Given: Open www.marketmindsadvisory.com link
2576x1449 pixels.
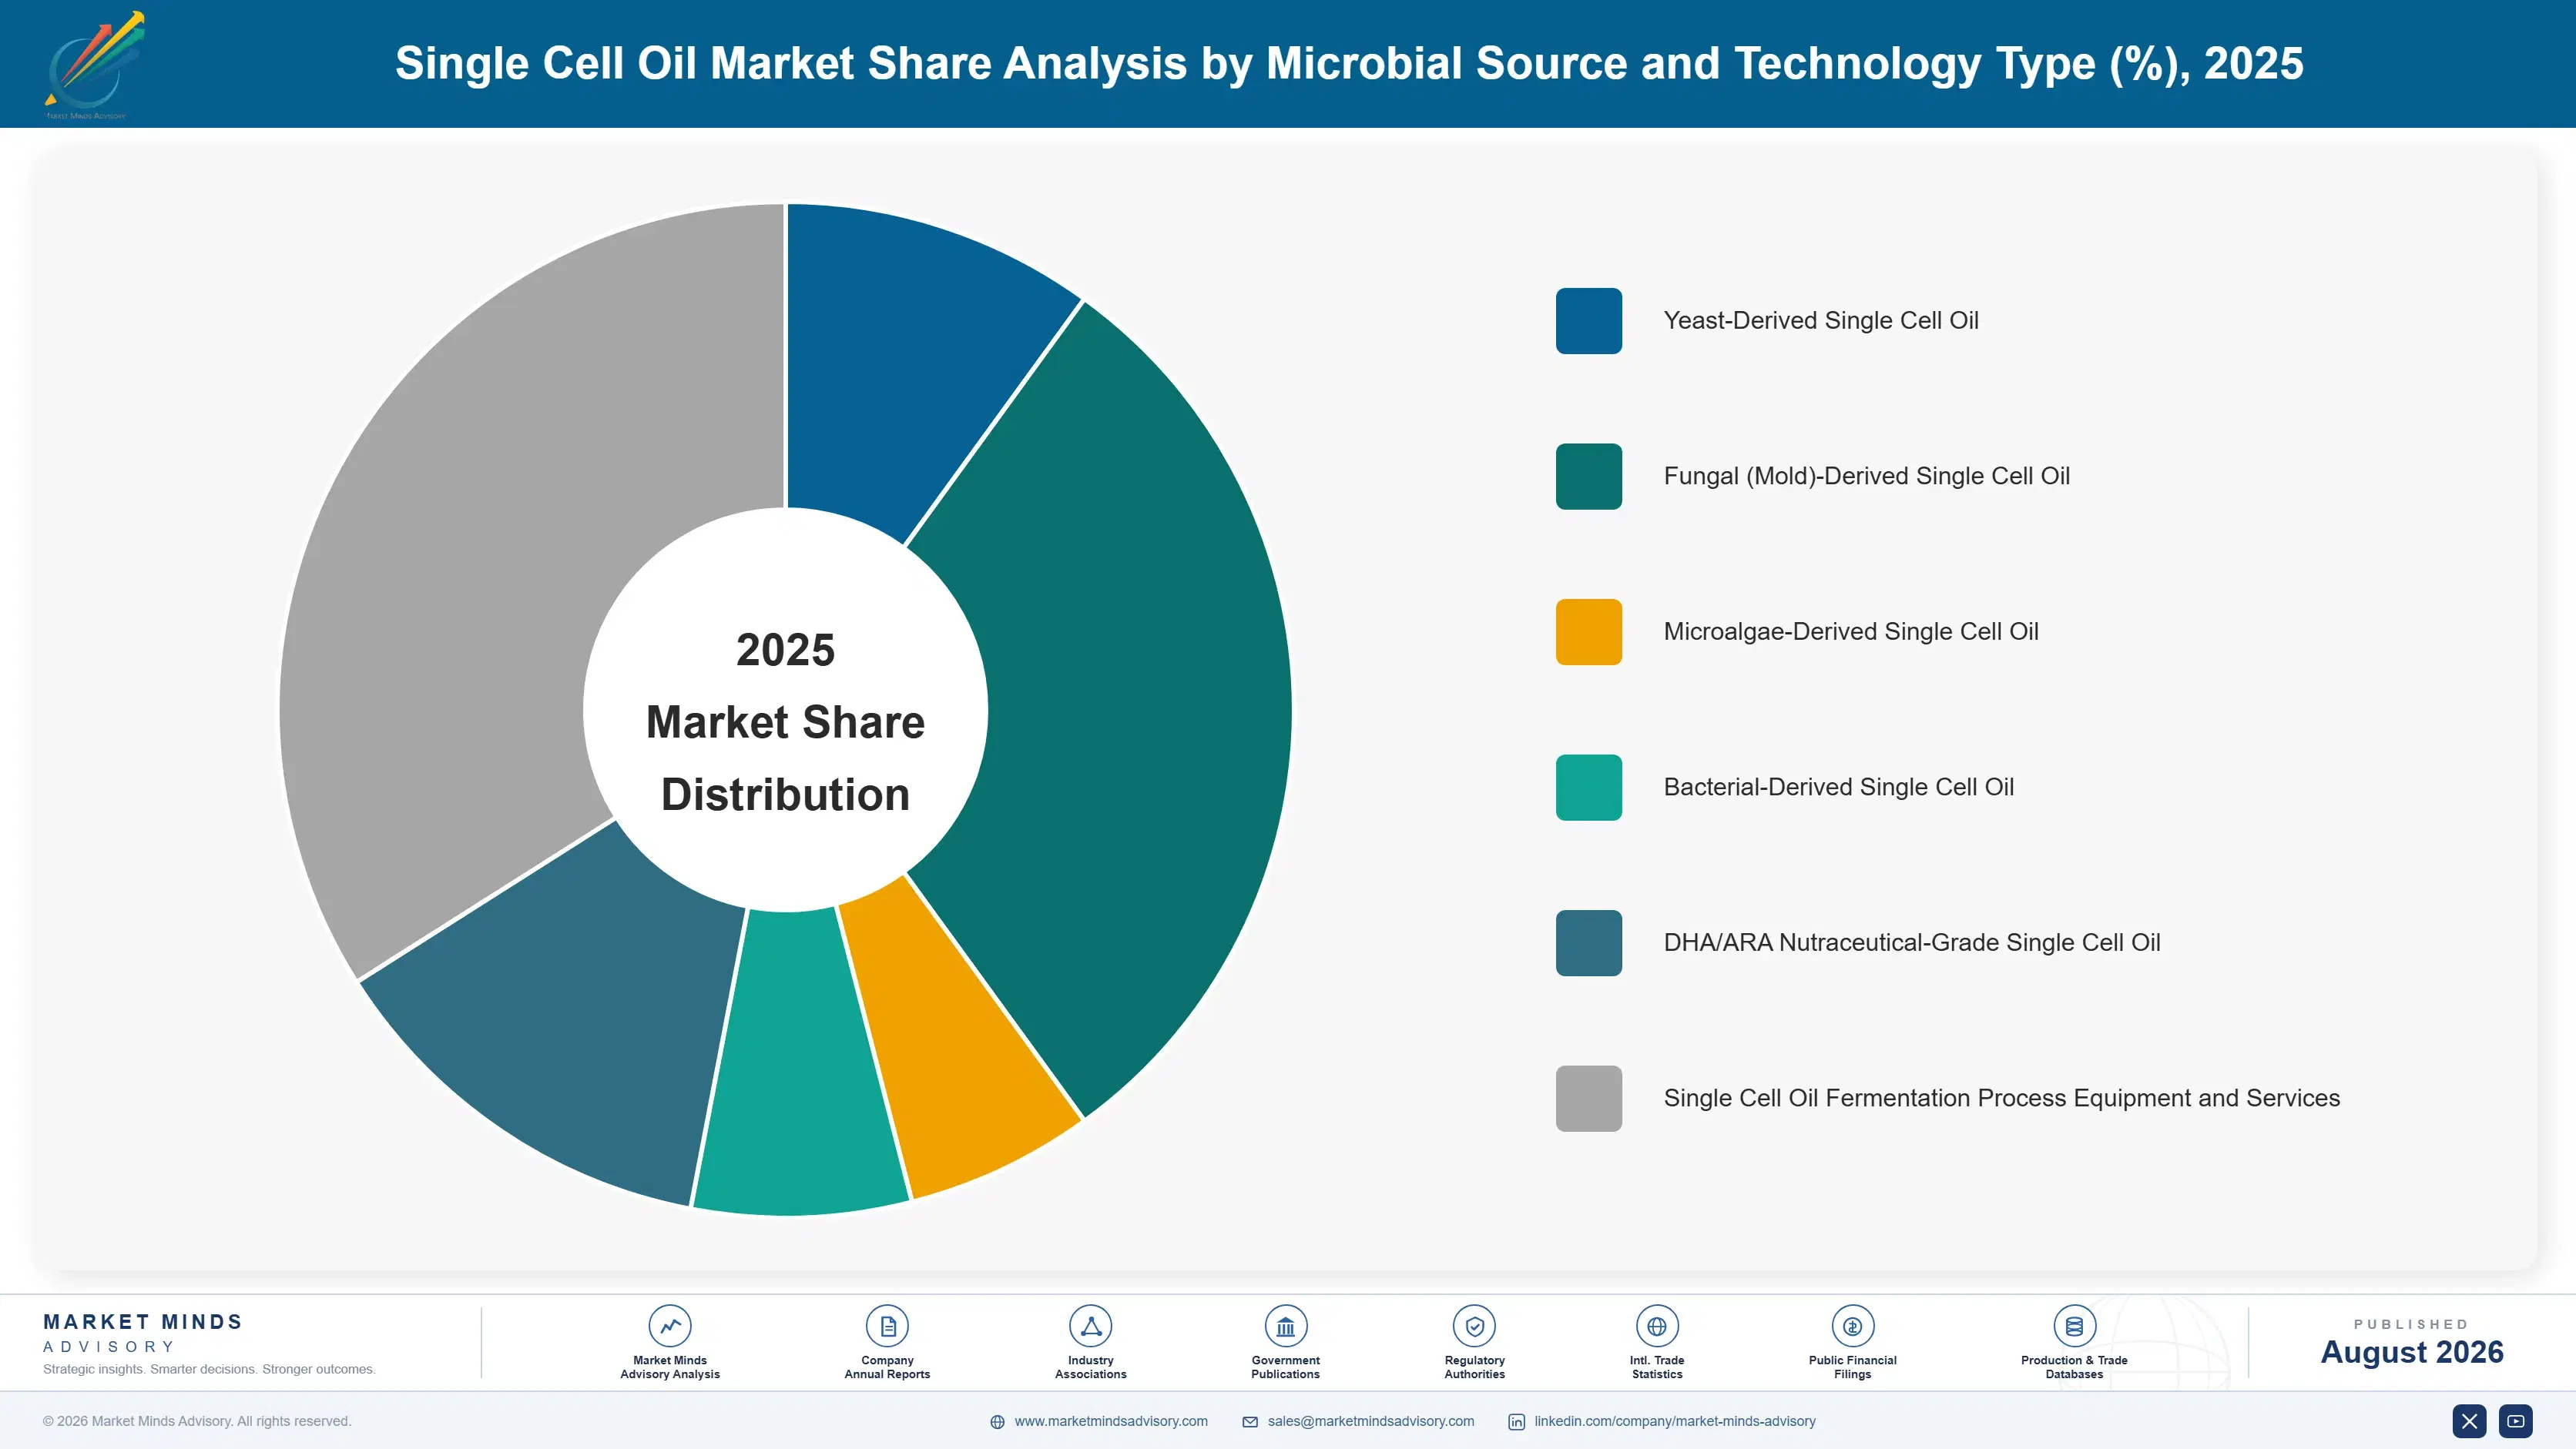Looking at the screenshot, I should [x=1111, y=1421].
